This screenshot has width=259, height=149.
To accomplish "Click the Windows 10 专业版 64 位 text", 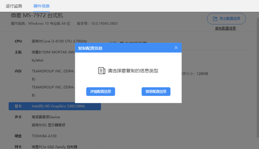I will click(49, 24).
